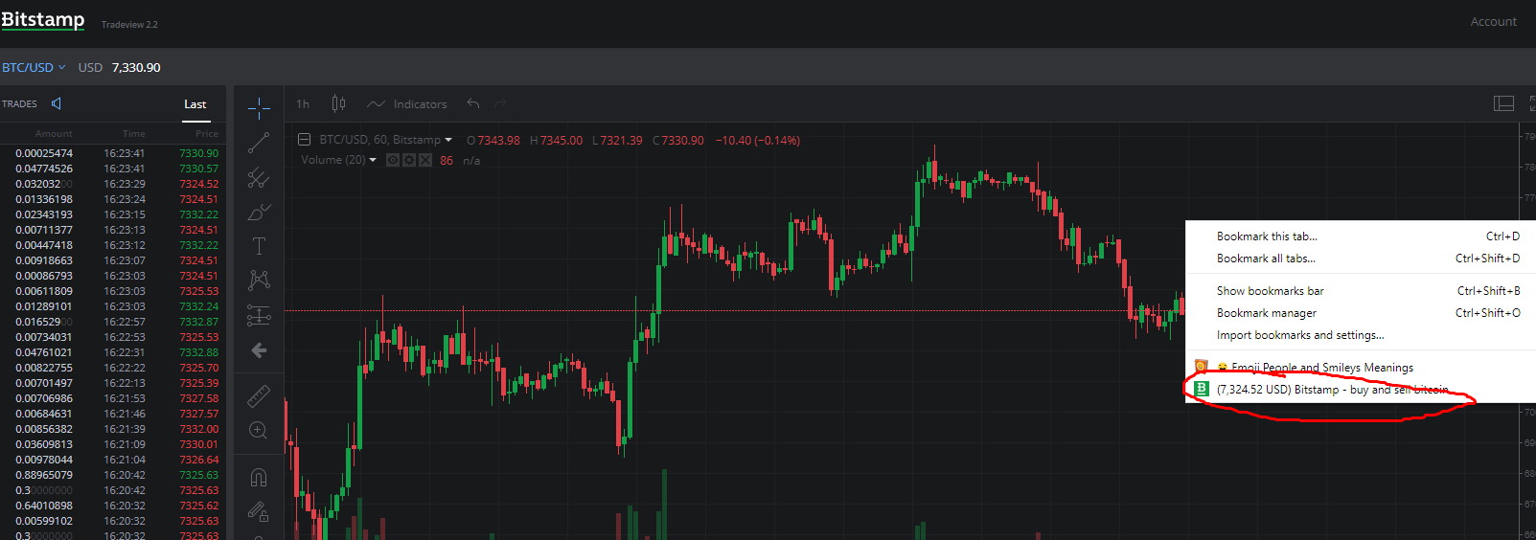Activate the zoom in tool
This screenshot has height=540, width=1536.
[x=259, y=431]
